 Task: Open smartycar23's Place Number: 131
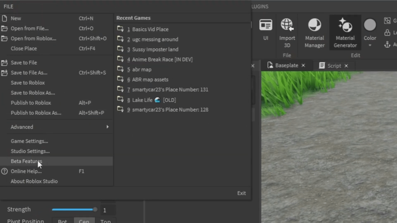(170, 89)
